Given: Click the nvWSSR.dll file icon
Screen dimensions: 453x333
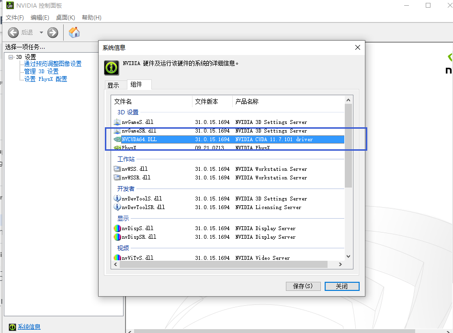Looking at the screenshot, I should (x=117, y=178).
